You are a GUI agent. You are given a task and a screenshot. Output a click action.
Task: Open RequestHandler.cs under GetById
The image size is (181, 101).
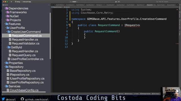(25, 51)
